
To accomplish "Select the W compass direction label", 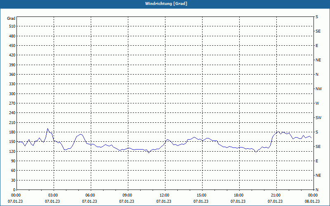I will point(317,103).
